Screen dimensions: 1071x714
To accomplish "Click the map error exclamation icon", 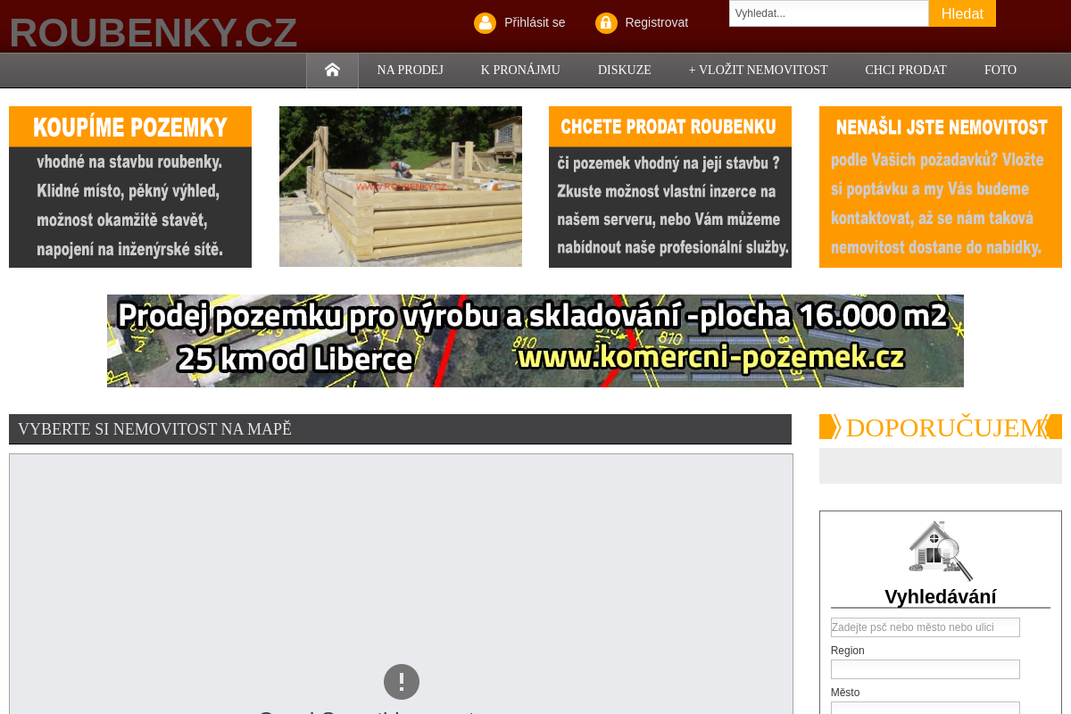I will pos(402,682).
